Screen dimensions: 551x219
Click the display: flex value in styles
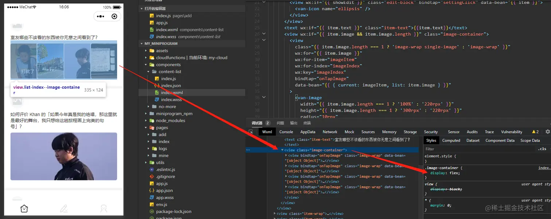454,173
